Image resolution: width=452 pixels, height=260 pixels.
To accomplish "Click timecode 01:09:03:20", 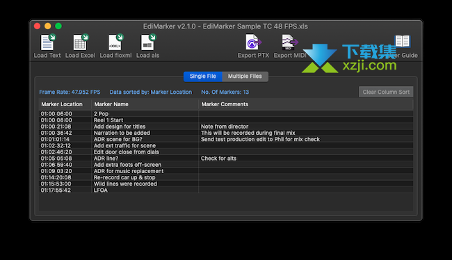I will tap(56, 171).
